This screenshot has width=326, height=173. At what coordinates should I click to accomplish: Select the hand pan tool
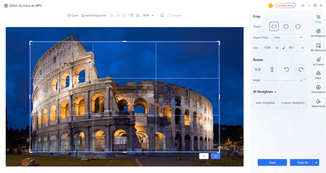(132, 15)
